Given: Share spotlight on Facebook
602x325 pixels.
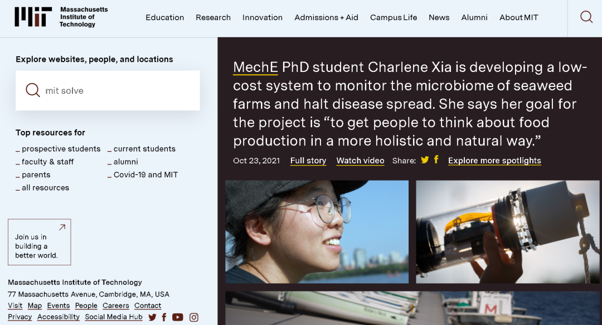Looking at the screenshot, I should [x=436, y=159].
